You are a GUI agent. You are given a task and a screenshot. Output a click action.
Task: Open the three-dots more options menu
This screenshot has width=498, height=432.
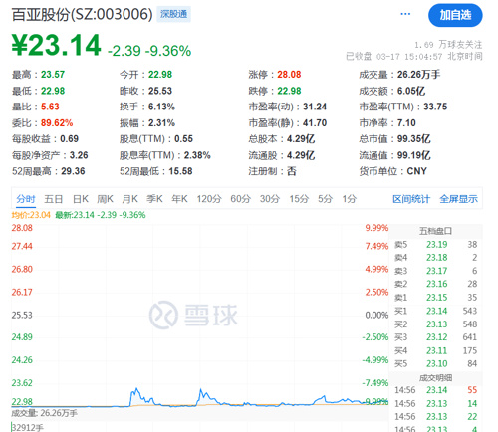pos(405,14)
